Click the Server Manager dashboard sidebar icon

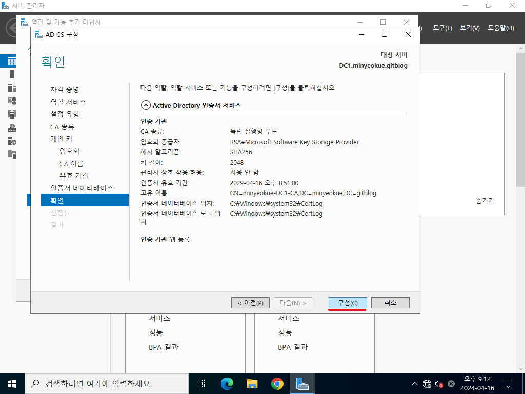pos(12,61)
